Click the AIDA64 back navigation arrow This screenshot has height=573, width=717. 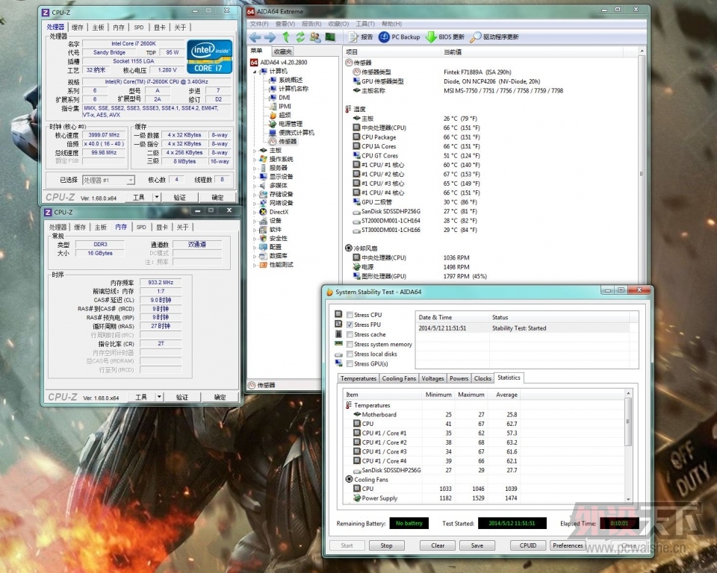click(x=255, y=37)
